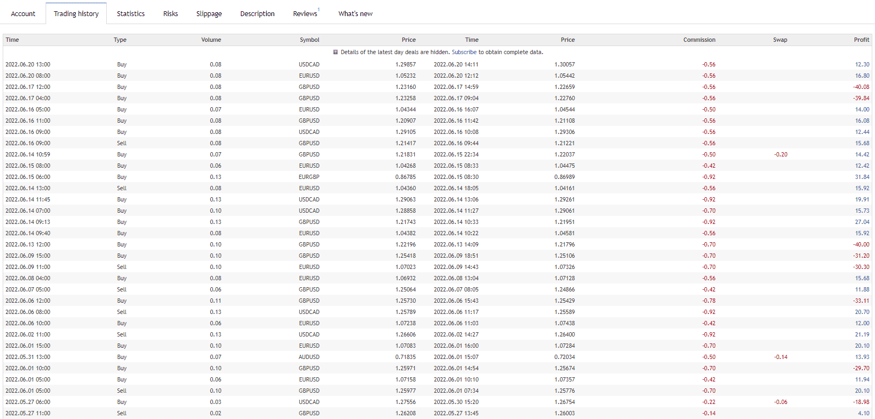Open the Account tab

point(23,13)
